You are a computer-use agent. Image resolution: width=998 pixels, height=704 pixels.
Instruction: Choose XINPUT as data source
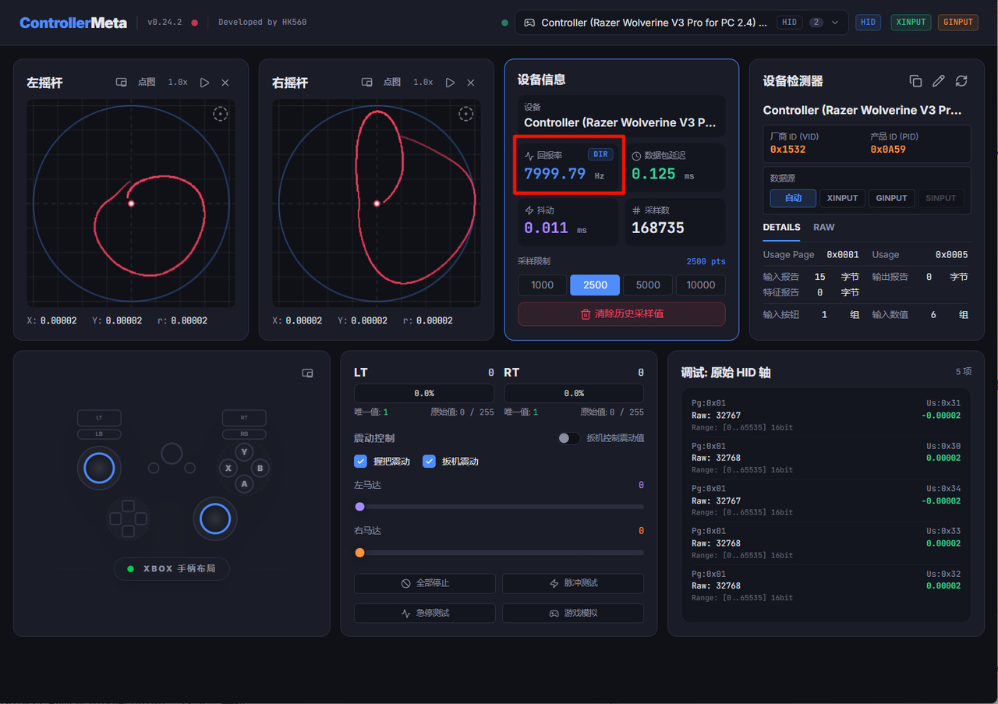[842, 198]
